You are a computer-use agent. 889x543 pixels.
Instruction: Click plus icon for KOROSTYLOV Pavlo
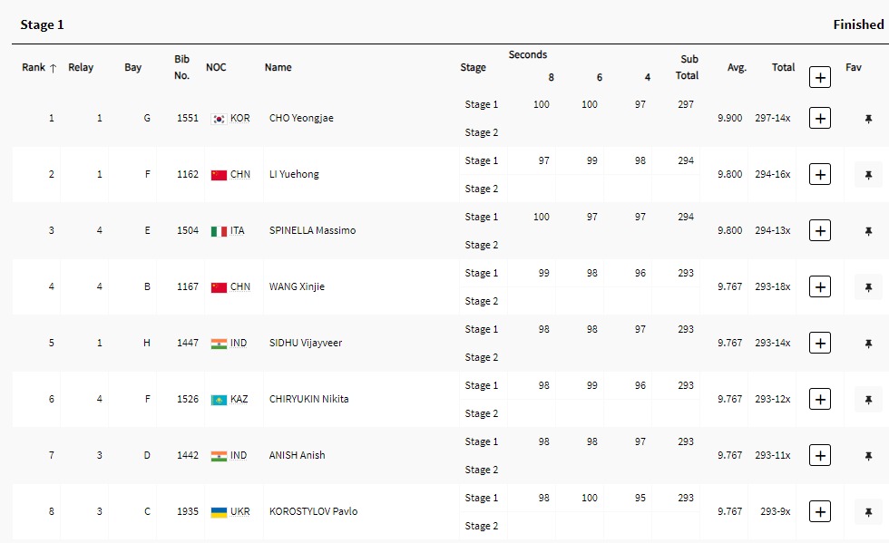[819, 511]
